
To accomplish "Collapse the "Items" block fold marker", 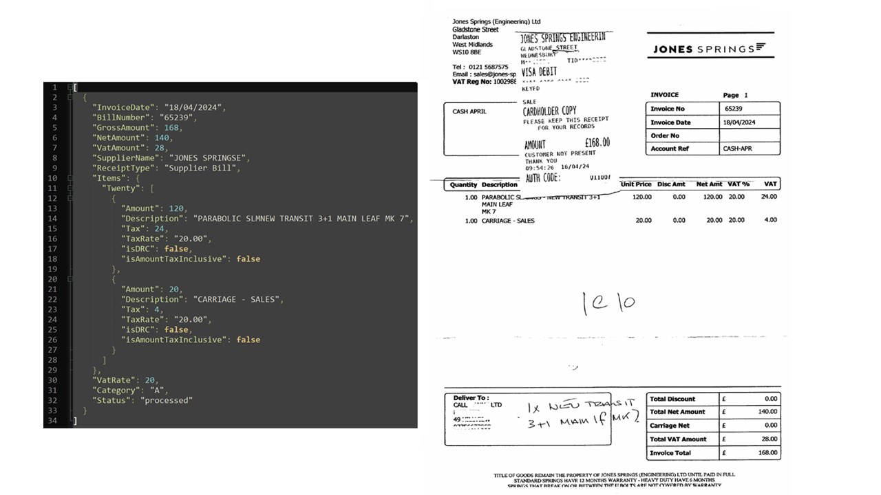I will click(x=70, y=178).
